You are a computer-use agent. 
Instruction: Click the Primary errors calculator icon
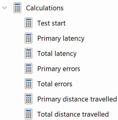28,68
